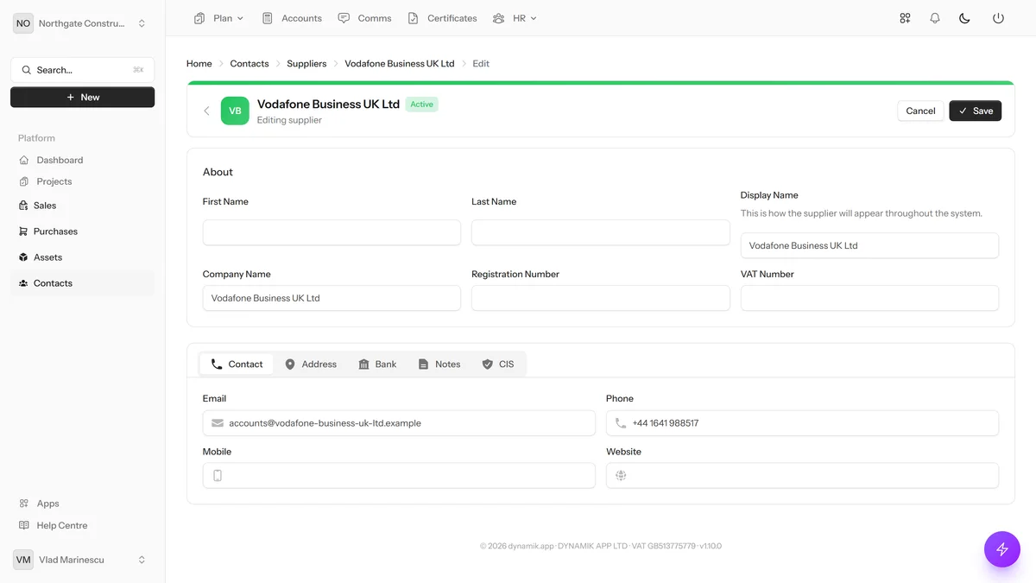
Task: Click the envelope icon in Email field
Action: (x=218, y=423)
